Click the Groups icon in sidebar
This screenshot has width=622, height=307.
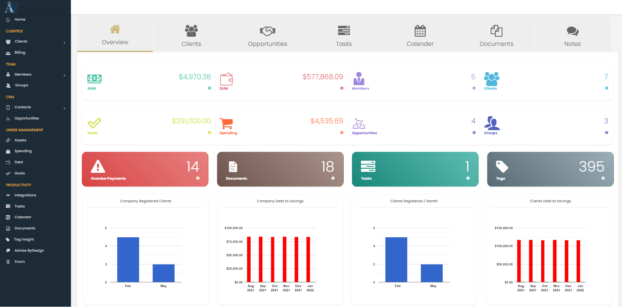[8, 85]
